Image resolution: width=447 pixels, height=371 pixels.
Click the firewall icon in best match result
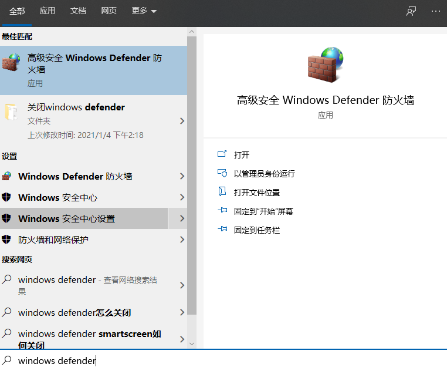[x=11, y=63]
